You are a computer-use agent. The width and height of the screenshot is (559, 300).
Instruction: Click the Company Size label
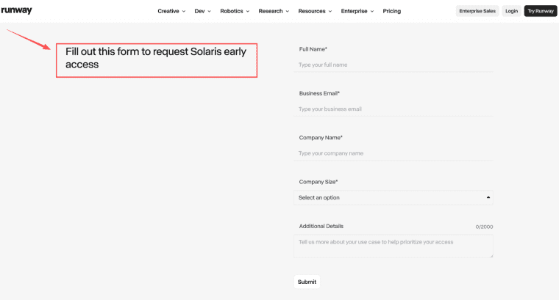coord(318,182)
